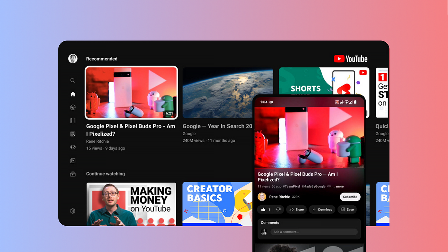Open the Settings gear in the sidebar
Viewport: 448px width, 252px height.
coord(73,211)
